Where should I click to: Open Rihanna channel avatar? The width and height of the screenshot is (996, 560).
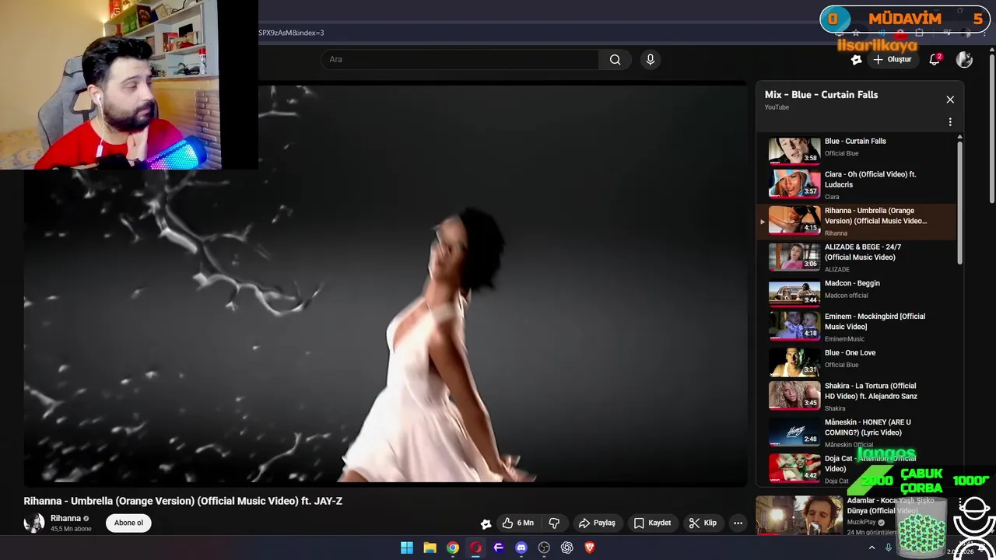[34, 523]
